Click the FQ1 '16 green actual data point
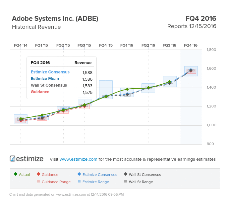Viewport: 227px width, 205px height. pyautogui.click(x=127, y=89)
